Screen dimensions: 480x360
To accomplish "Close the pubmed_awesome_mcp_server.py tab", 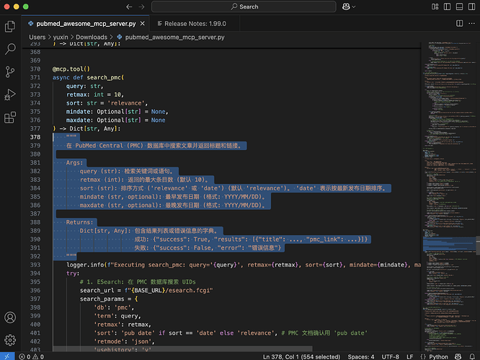I will point(143,24).
